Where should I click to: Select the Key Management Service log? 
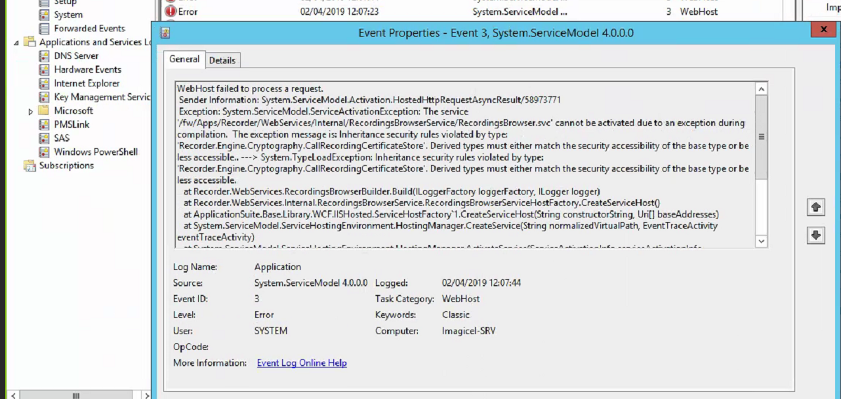tap(102, 97)
